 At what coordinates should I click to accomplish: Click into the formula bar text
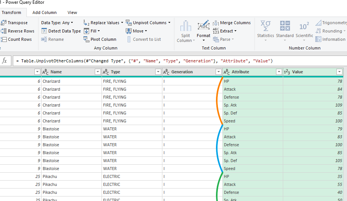tap(144, 61)
